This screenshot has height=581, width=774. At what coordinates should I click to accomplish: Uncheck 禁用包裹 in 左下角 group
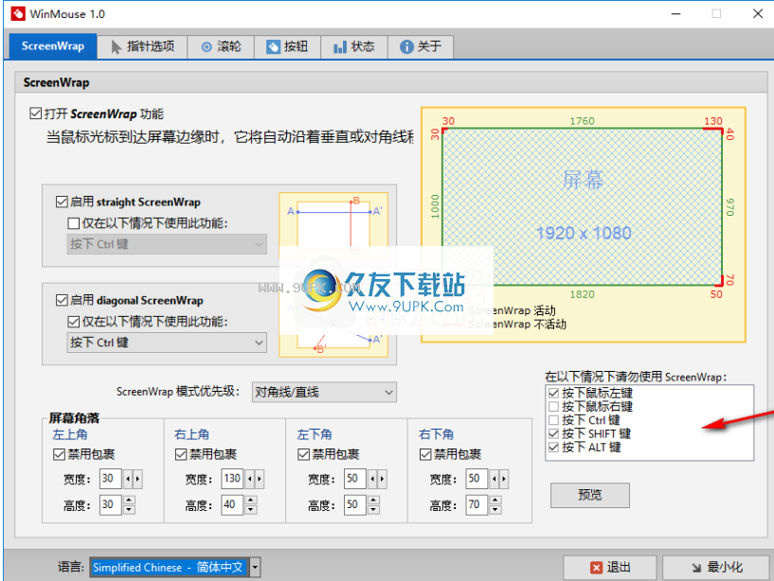click(x=303, y=454)
